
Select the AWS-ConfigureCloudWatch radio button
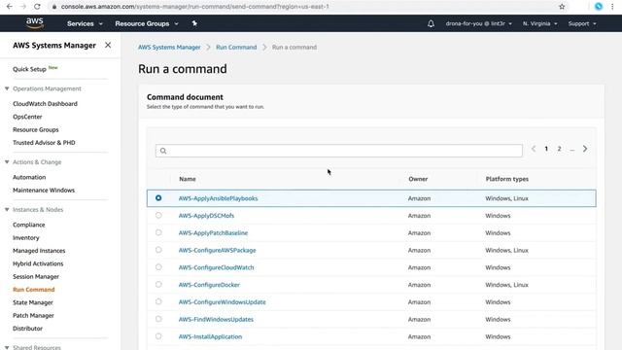coord(158,267)
